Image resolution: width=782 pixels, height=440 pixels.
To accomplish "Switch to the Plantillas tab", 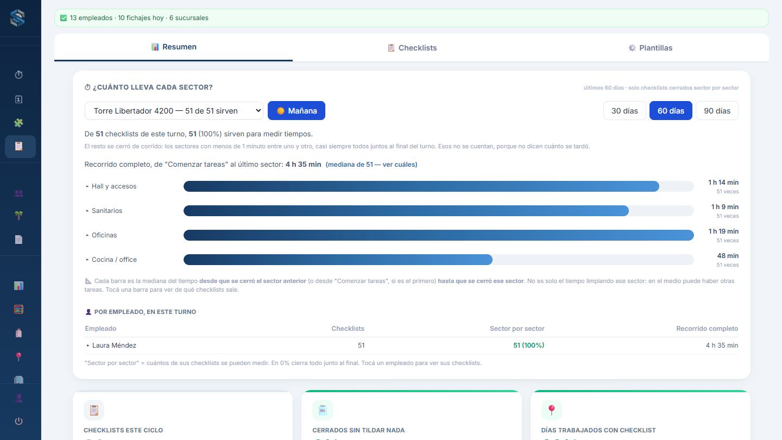I will click(650, 48).
